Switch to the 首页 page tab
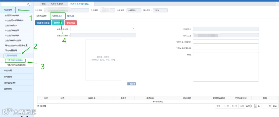This screenshot has width=279, height=117. [x=44, y=4]
